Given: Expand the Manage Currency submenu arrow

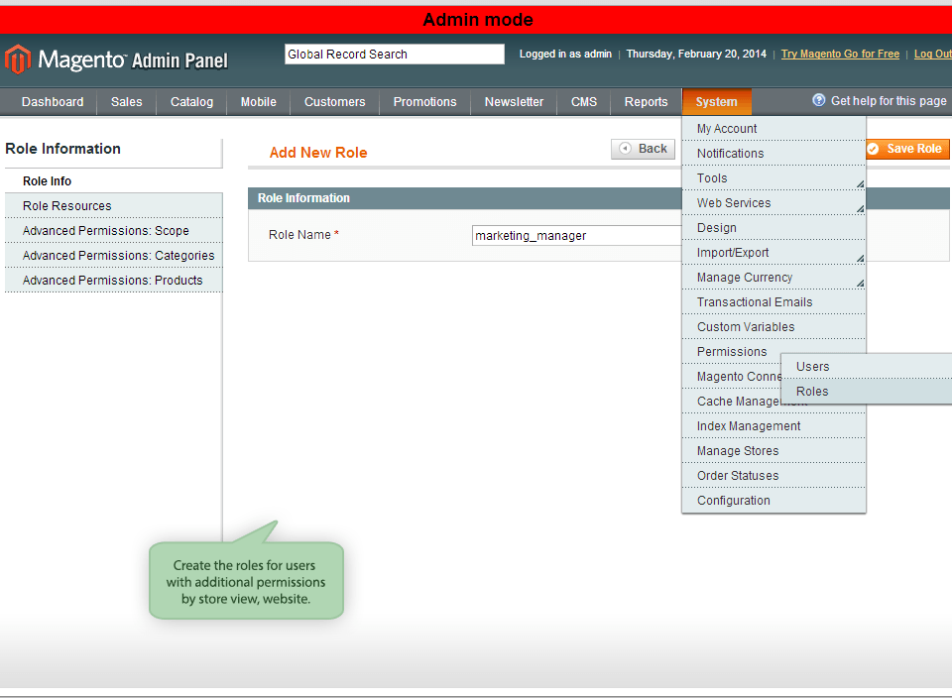Looking at the screenshot, I should [x=861, y=284].
